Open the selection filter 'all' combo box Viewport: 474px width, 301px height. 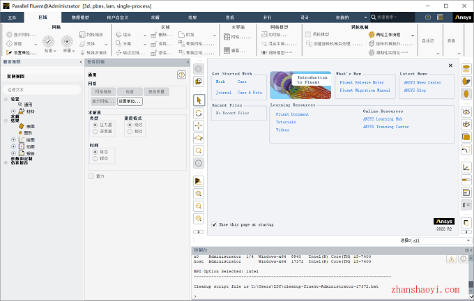(442, 240)
